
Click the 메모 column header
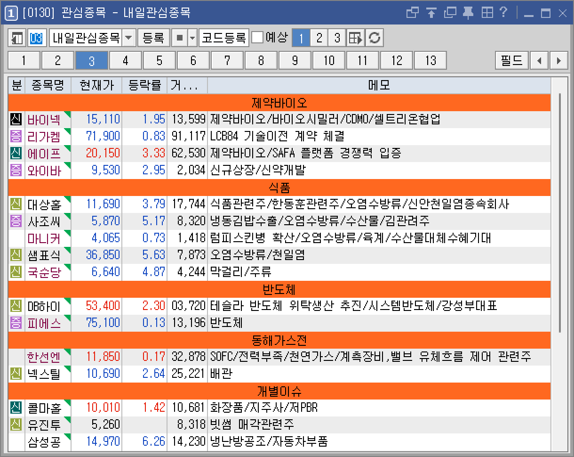point(379,85)
